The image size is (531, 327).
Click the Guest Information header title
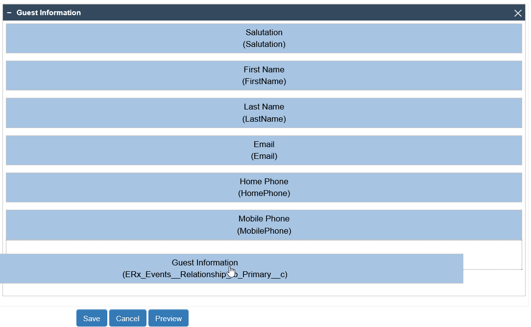(x=48, y=13)
